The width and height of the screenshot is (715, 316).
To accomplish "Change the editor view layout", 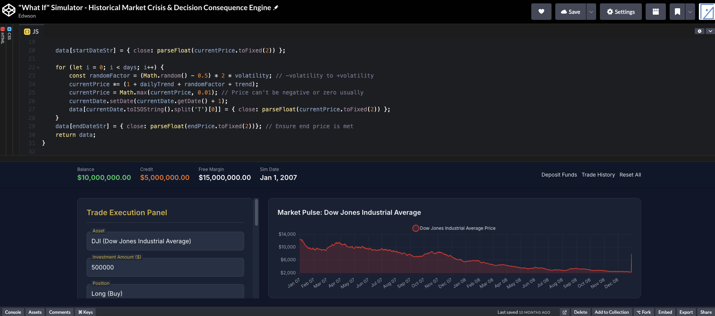I will point(655,12).
